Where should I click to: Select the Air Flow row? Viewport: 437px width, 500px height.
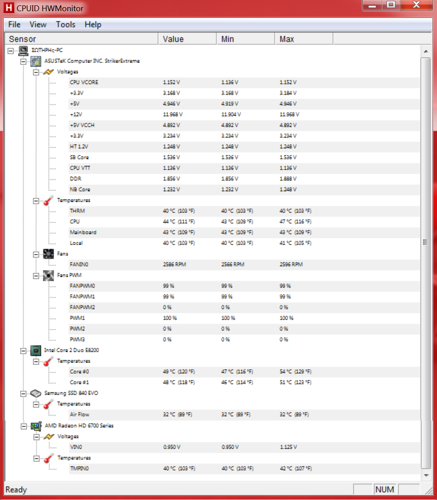click(x=244, y=415)
